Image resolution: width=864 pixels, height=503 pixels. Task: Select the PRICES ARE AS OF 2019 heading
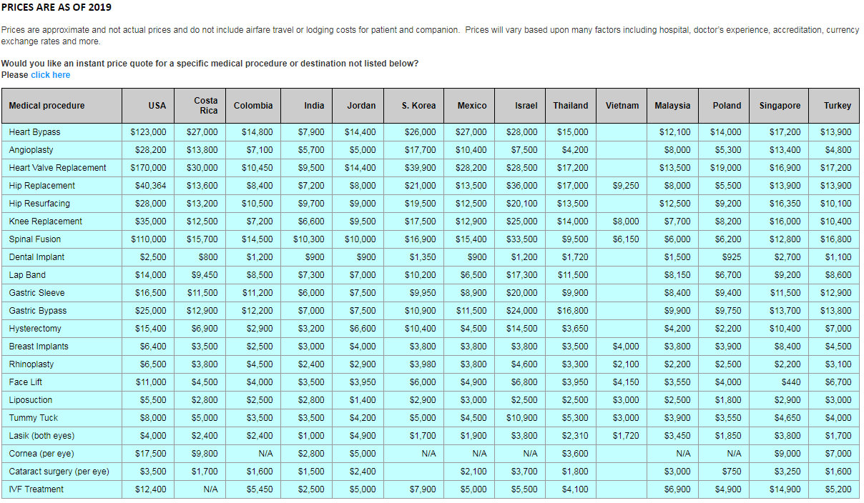pos(57,7)
